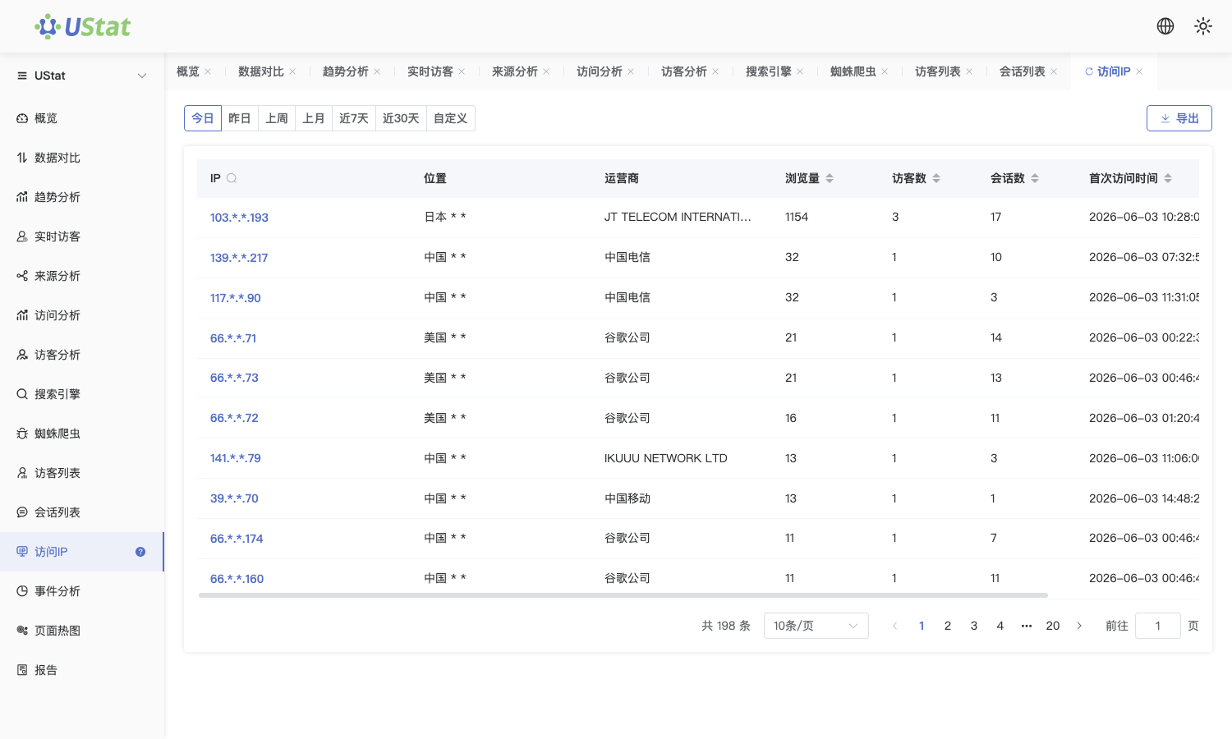Open the 10条/页 page size dropdown

click(x=816, y=626)
